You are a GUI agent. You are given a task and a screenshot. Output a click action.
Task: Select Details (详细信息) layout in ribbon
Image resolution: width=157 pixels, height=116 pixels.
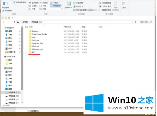coord(55,6)
